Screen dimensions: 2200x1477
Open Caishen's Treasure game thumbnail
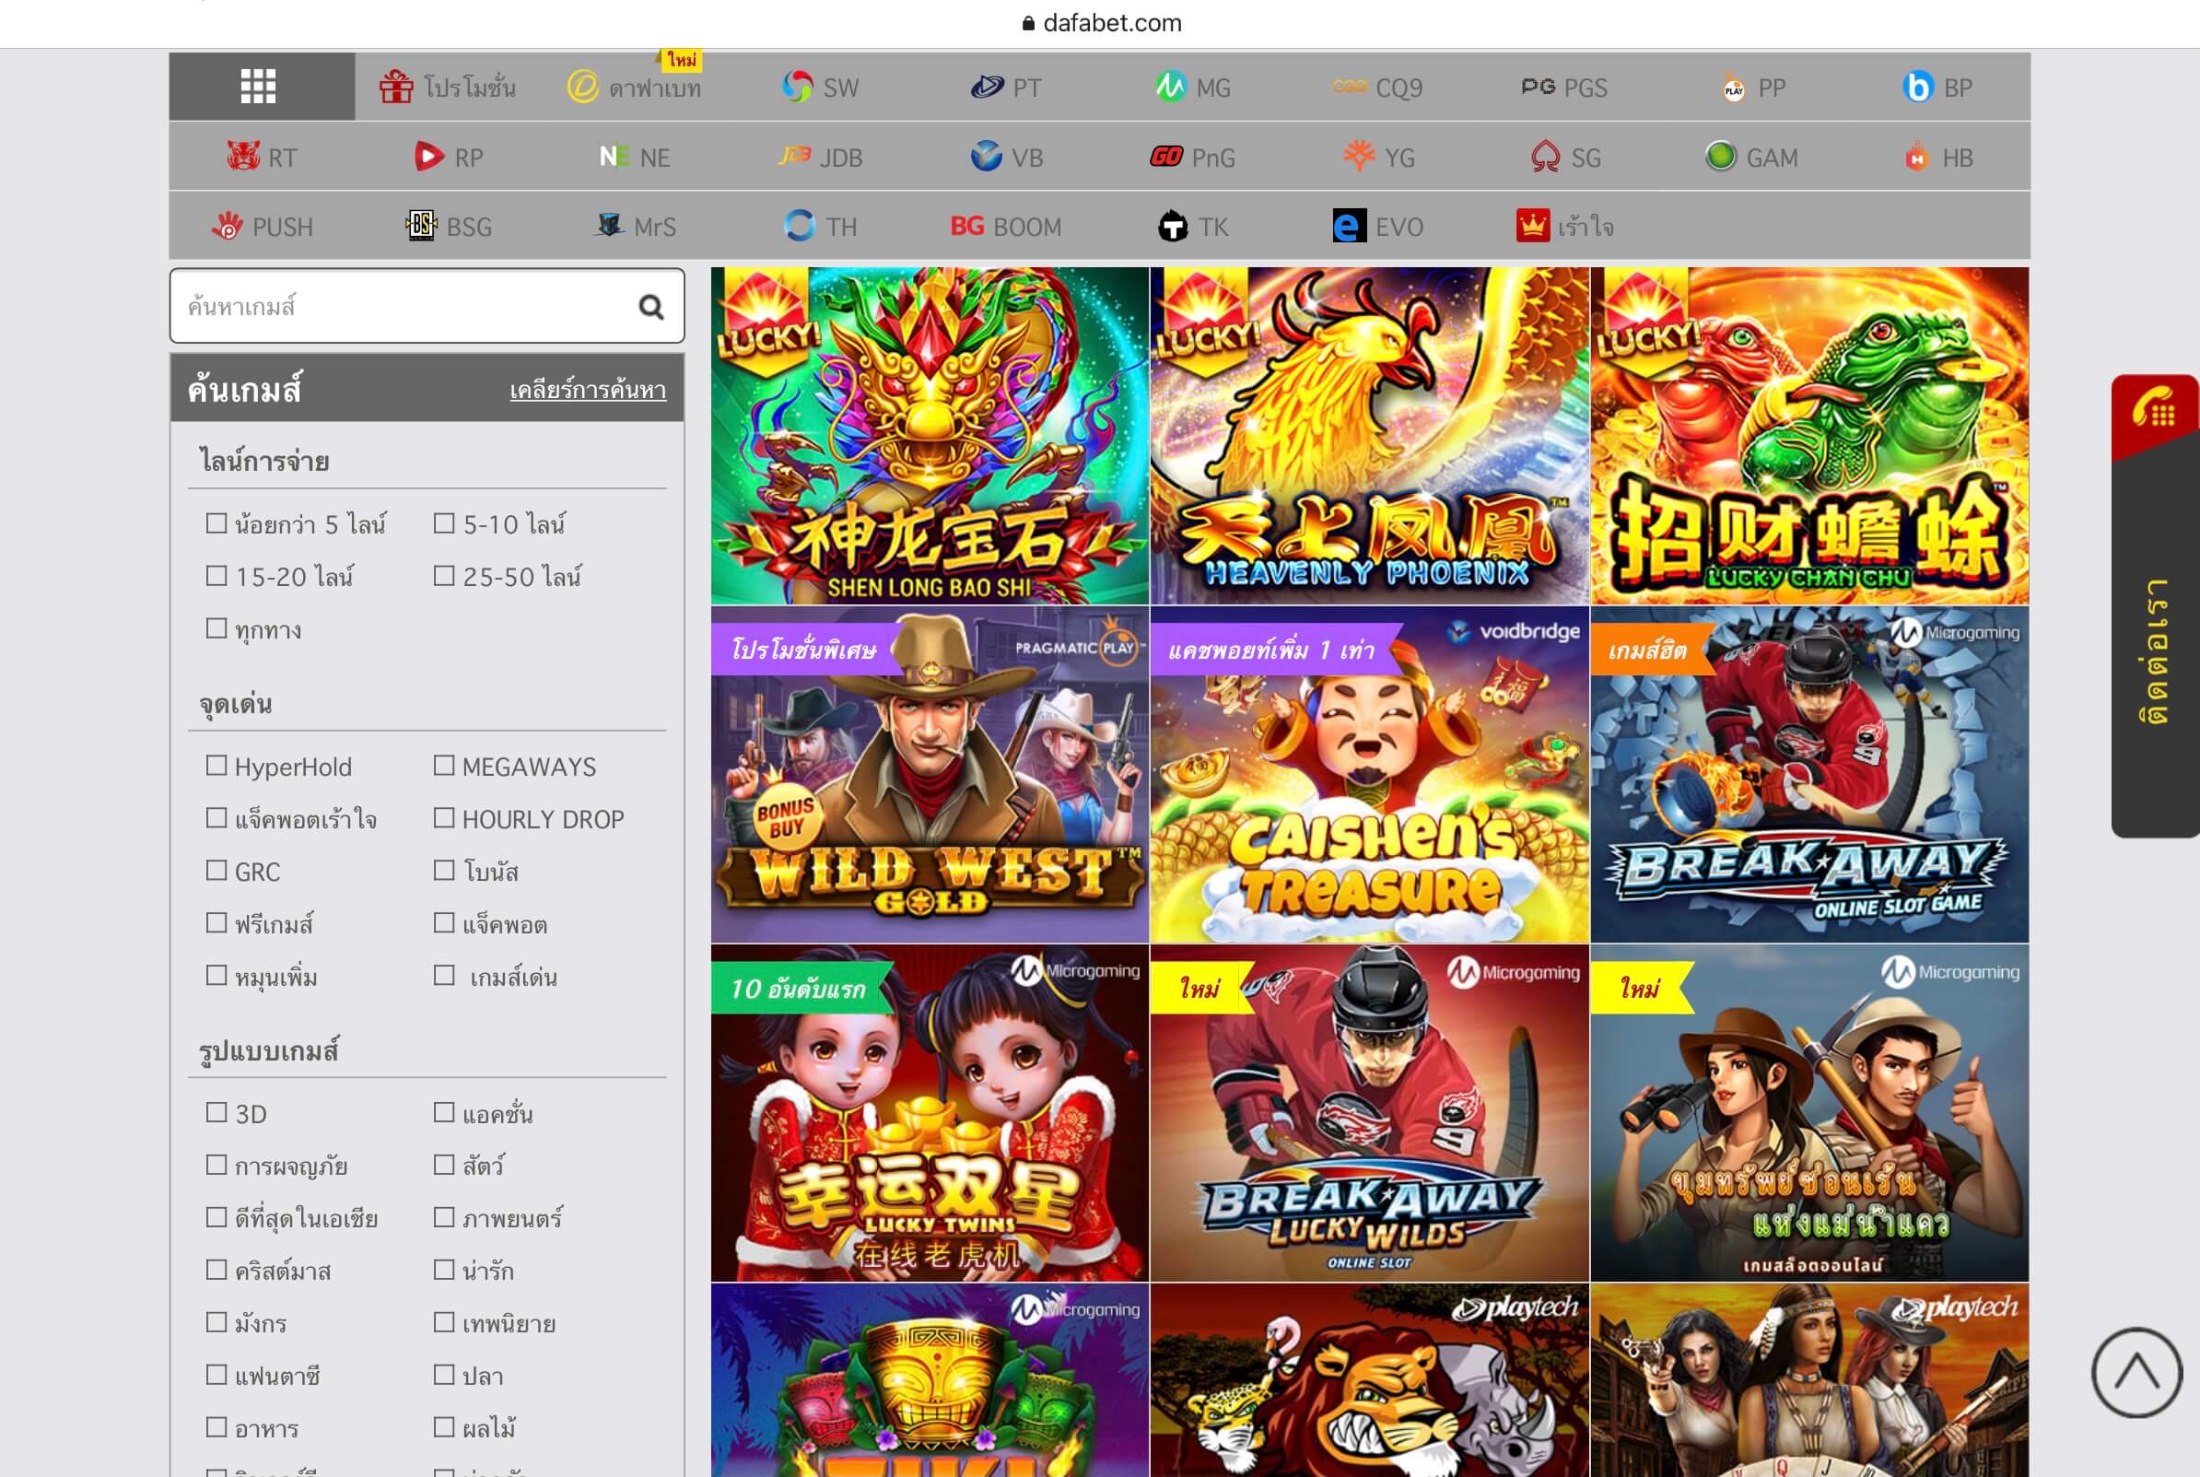(x=1369, y=774)
